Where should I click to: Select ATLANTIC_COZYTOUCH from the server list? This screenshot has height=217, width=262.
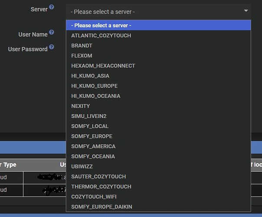(158, 36)
